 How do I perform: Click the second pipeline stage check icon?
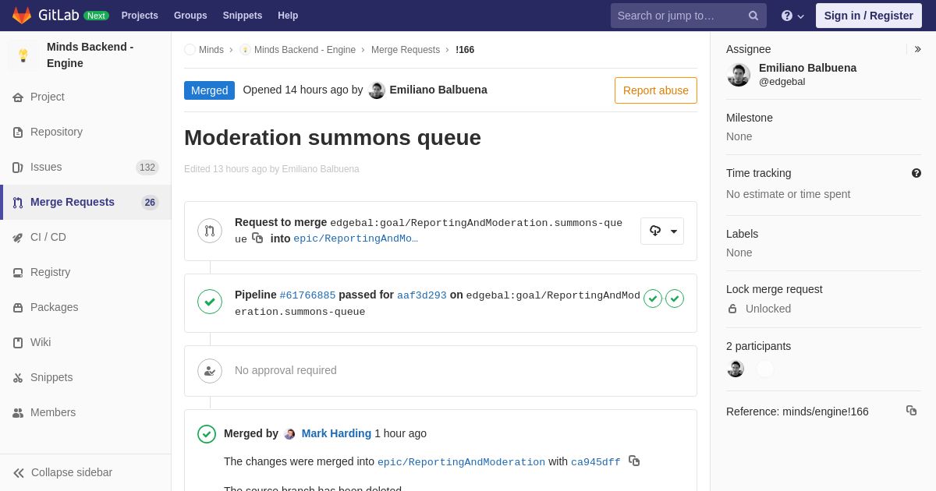[x=675, y=298]
